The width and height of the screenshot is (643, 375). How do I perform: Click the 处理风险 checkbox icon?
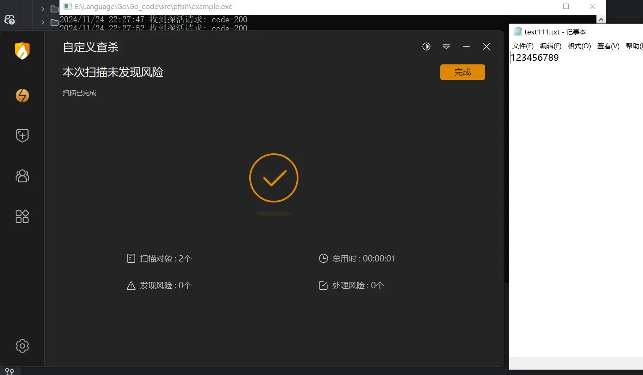[x=323, y=285]
